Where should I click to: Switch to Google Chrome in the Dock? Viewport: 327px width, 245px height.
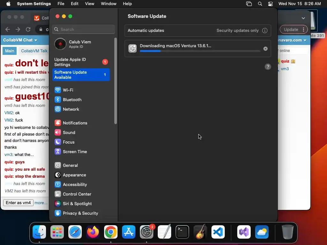111,232
